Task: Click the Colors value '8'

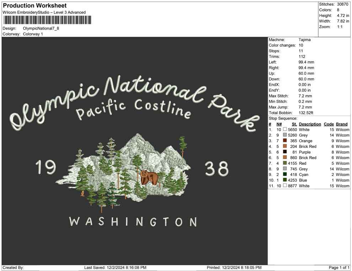Action: [x=338, y=10]
